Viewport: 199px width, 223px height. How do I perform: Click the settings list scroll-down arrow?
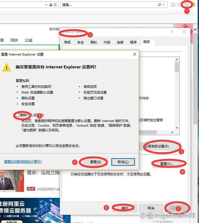tap(177, 128)
